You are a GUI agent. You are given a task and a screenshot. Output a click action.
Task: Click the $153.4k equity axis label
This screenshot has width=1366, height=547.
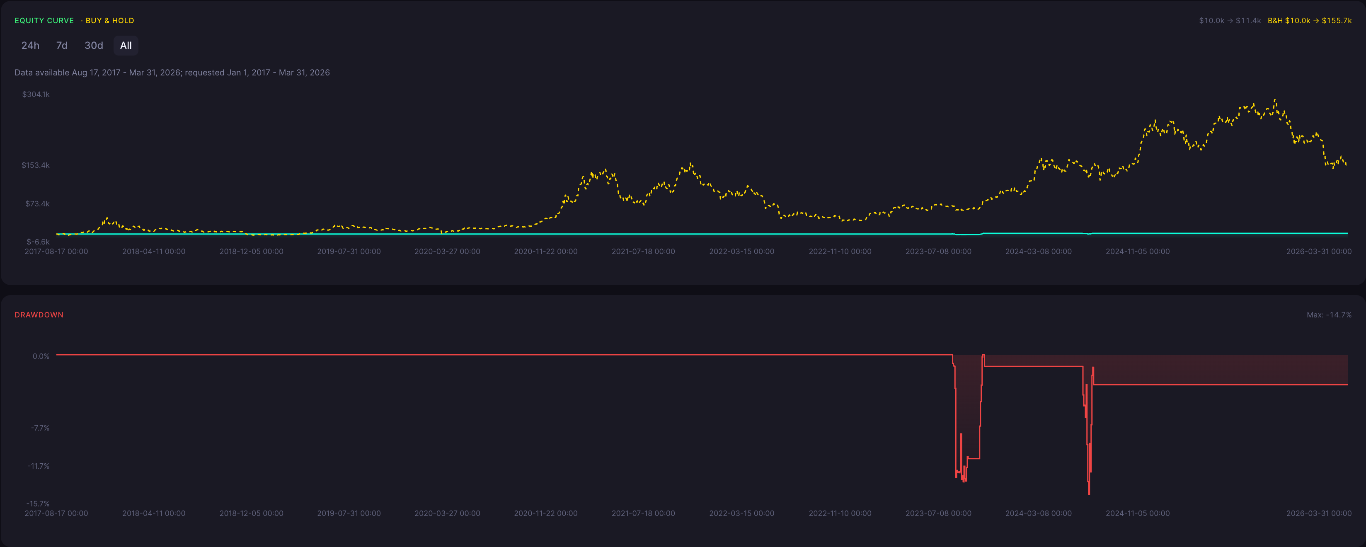point(36,165)
